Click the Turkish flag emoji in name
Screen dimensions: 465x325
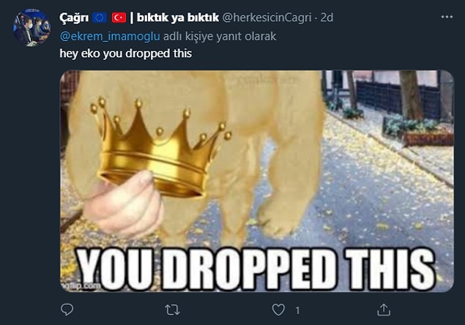point(119,18)
